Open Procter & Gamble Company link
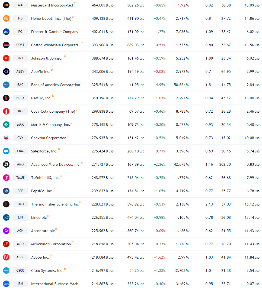The height and width of the screenshot is (290, 262). (x=56, y=32)
